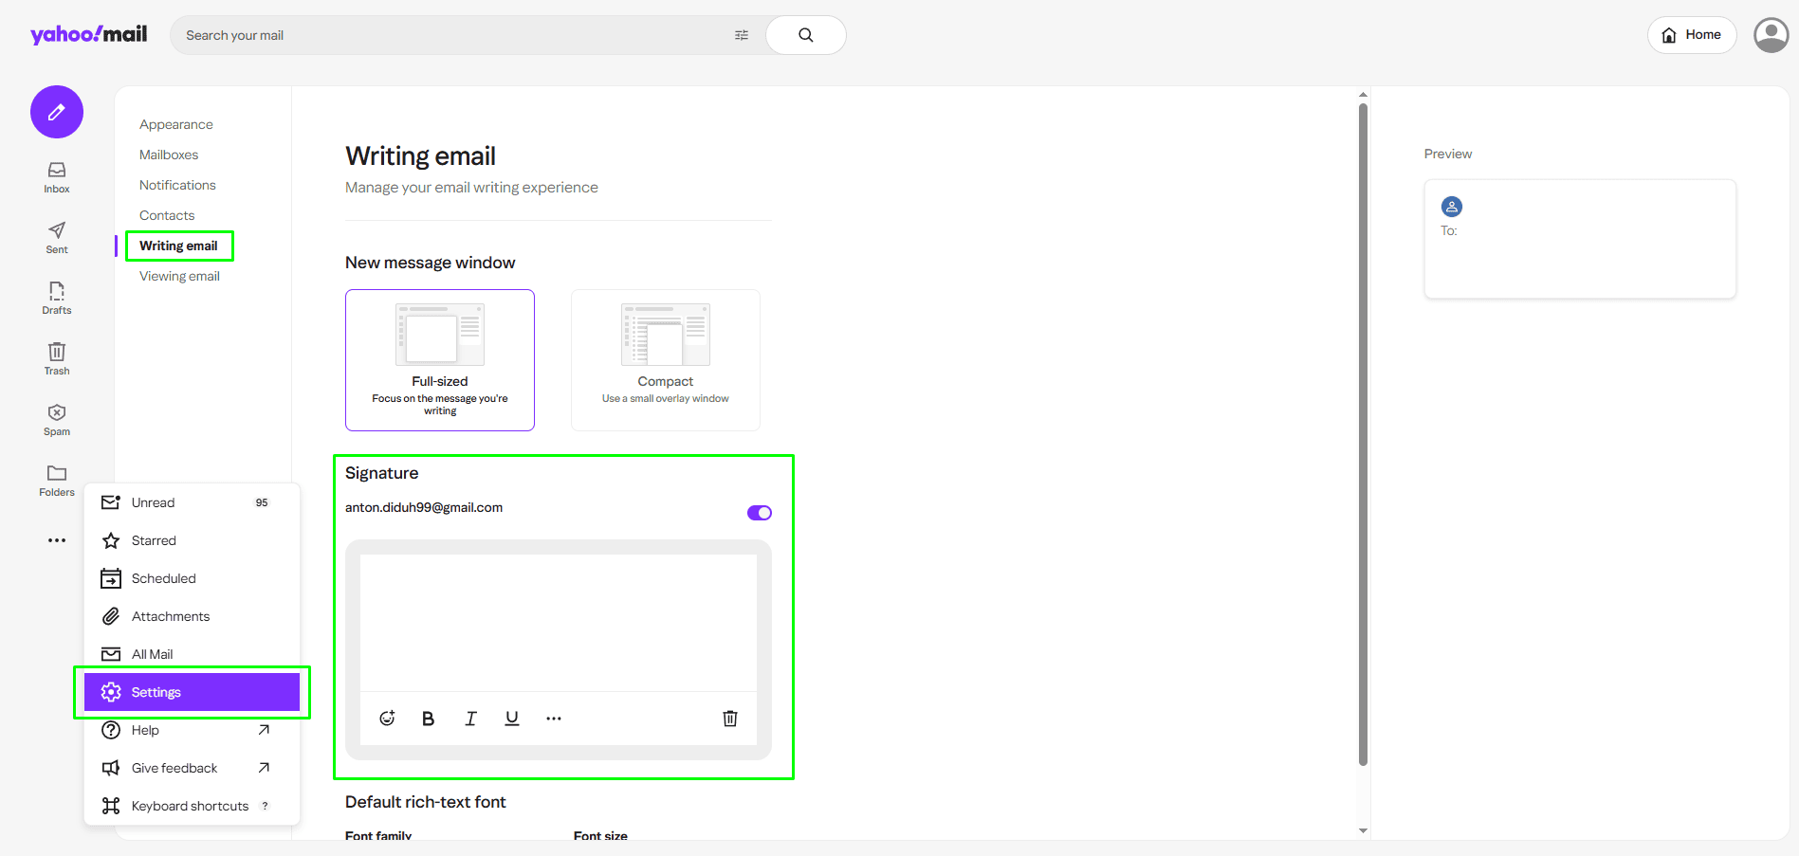
Task: Toggle bold in signature editor
Action: click(x=429, y=719)
